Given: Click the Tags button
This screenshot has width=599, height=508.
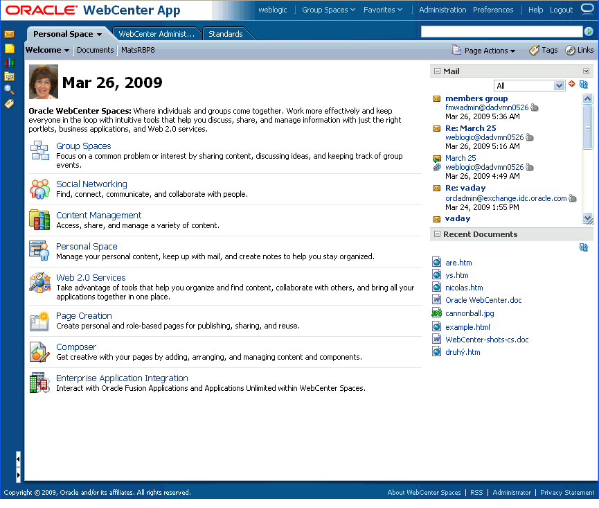Looking at the screenshot, I should click(544, 50).
